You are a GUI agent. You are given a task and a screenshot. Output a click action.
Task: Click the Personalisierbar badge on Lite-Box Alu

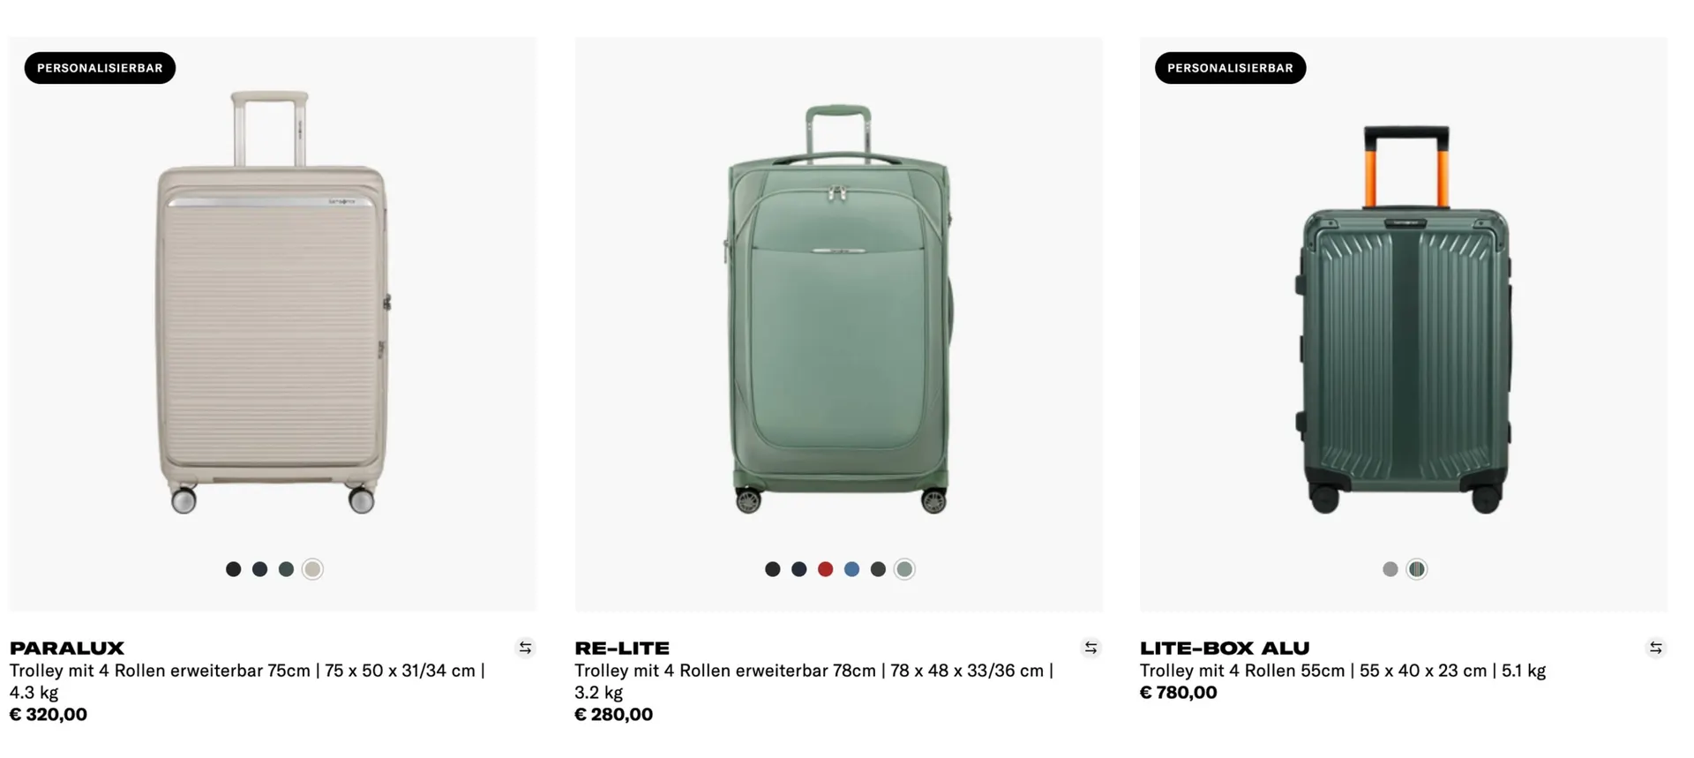[1230, 68]
